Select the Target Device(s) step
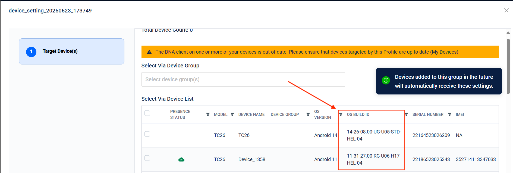513x173 pixels. (x=71, y=51)
